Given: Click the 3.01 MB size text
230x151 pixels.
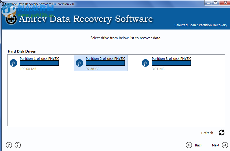Looking at the screenshot, I should [158, 69].
